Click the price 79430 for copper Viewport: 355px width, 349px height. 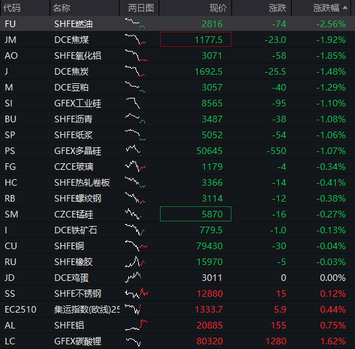[210, 246]
